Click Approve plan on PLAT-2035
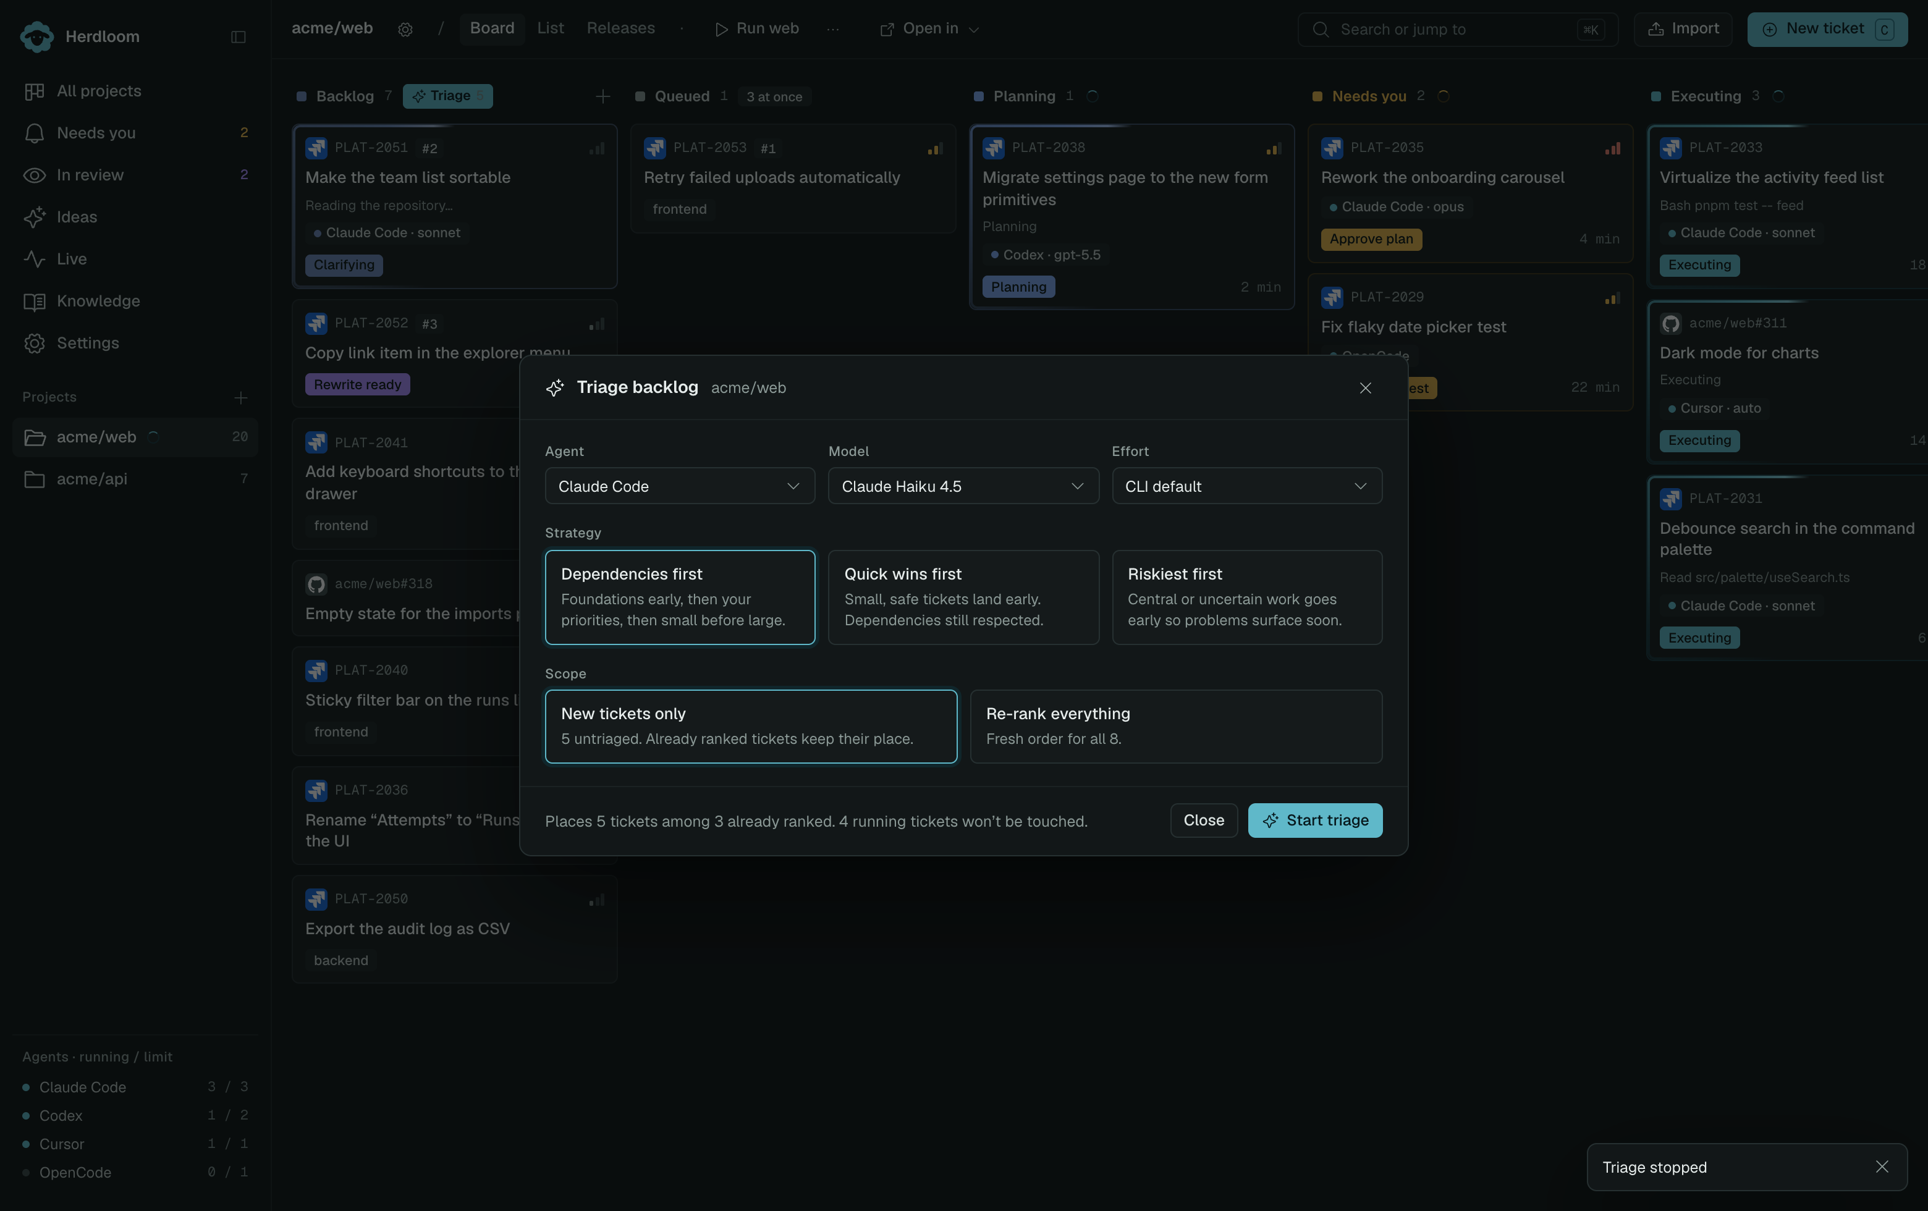This screenshot has height=1211, width=1928. click(1371, 239)
